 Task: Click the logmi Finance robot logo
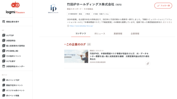click(15, 8)
